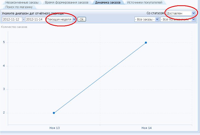Image resolution: width=200 pixels, height=135 pixels.
Task: Switch to Время формирования заказов tab
Action: (x=66, y=2)
